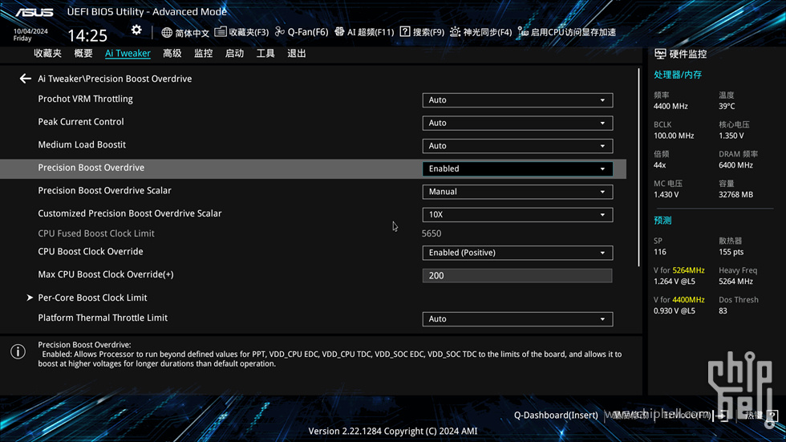Click frequency value 4400 MHz
The height and width of the screenshot is (442, 786).
(x=671, y=106)
